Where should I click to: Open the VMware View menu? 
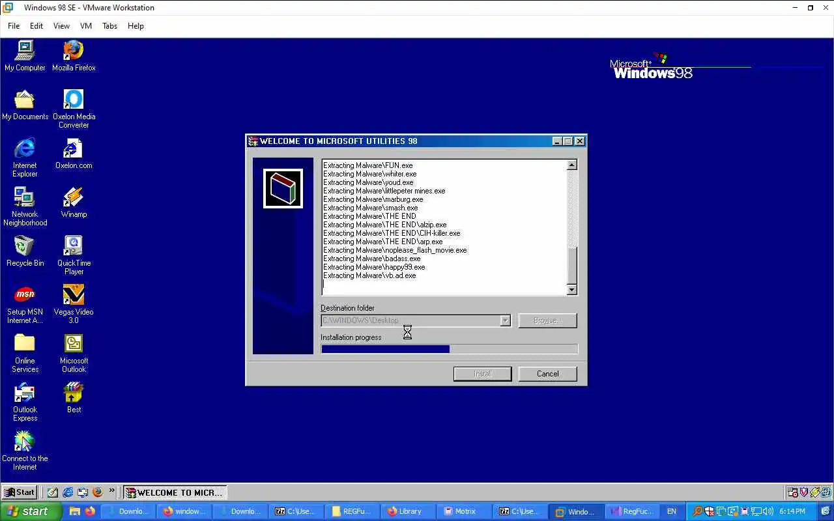(x=61, y=26)
